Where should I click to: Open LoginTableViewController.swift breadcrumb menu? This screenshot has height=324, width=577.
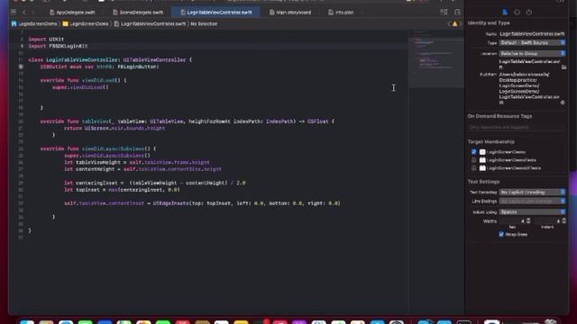coord(151,23)
